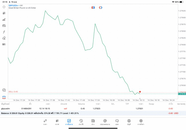This screenshot has height=130, width=186.
Task: Open the candlestick chart type icon
Action: tap(4, 13)
